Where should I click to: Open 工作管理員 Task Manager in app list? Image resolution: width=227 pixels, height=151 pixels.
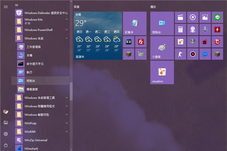coord(40,47)
